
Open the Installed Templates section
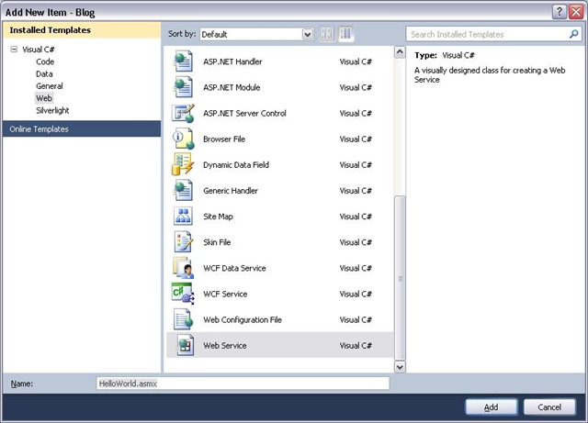pyautogui.click(x=82, y=30)
